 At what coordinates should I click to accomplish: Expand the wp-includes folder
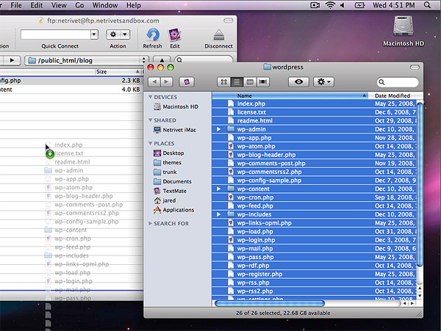tap(218, 214)
